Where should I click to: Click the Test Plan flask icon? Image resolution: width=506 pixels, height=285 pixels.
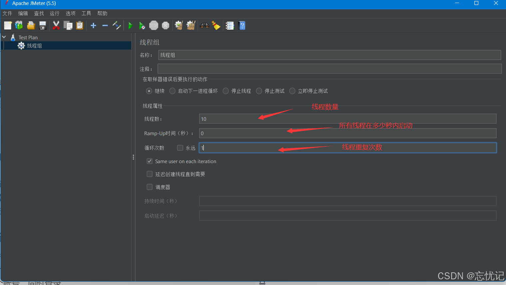[x=13, y=37]
